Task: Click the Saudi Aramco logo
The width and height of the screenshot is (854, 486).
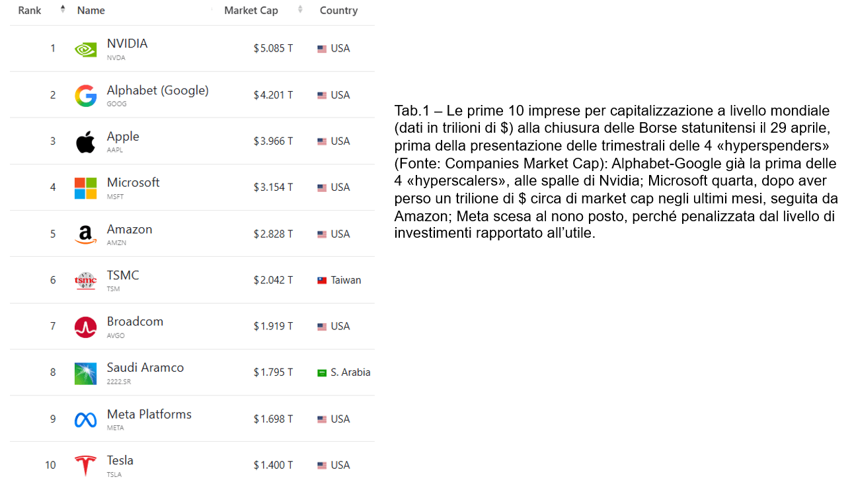Action: [85, 373]
